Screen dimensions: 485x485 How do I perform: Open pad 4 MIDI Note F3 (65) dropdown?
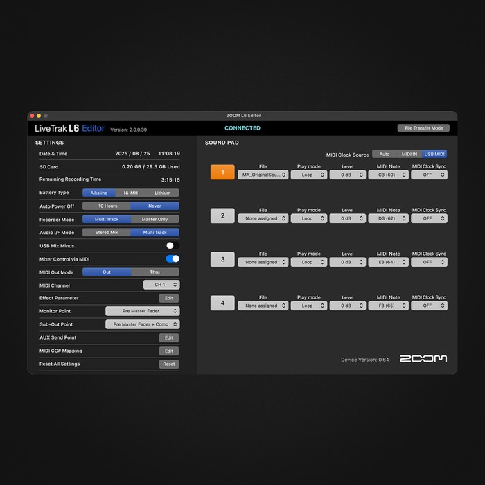(388, 306)
